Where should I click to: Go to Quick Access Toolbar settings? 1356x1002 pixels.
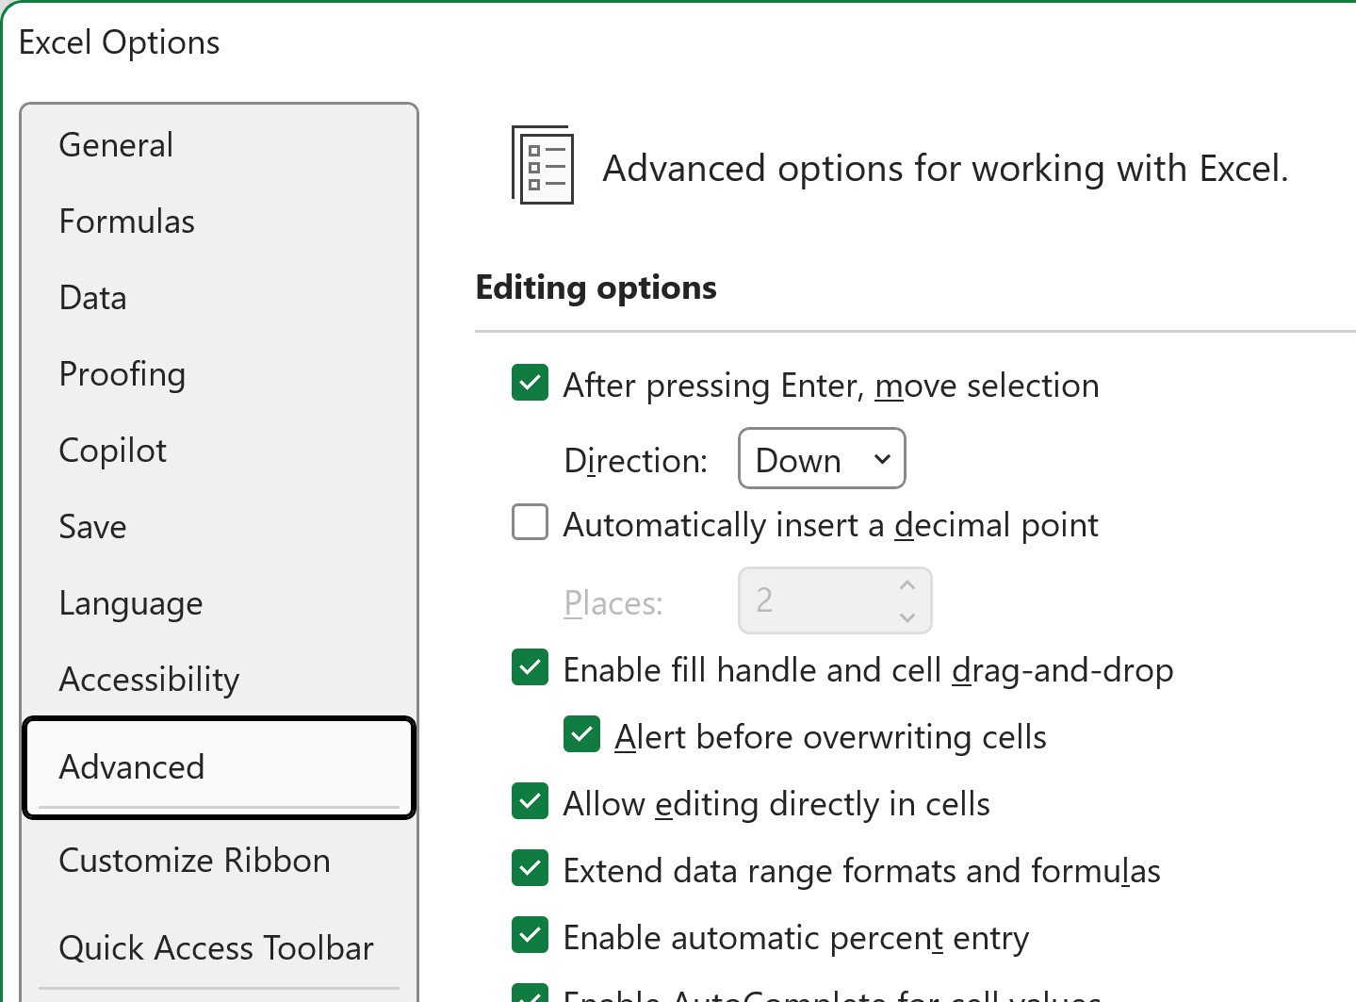point(216,947)
